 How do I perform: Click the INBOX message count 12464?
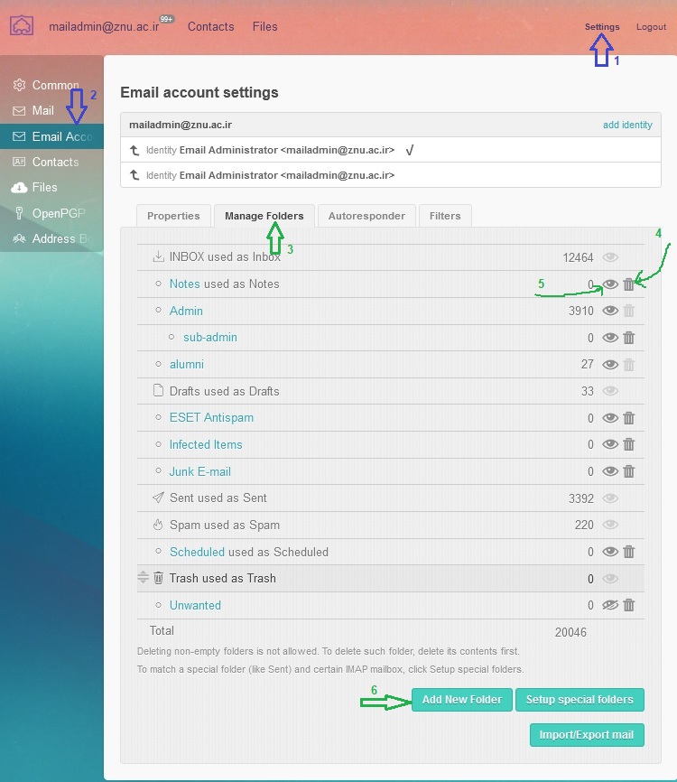coord(578,257)
